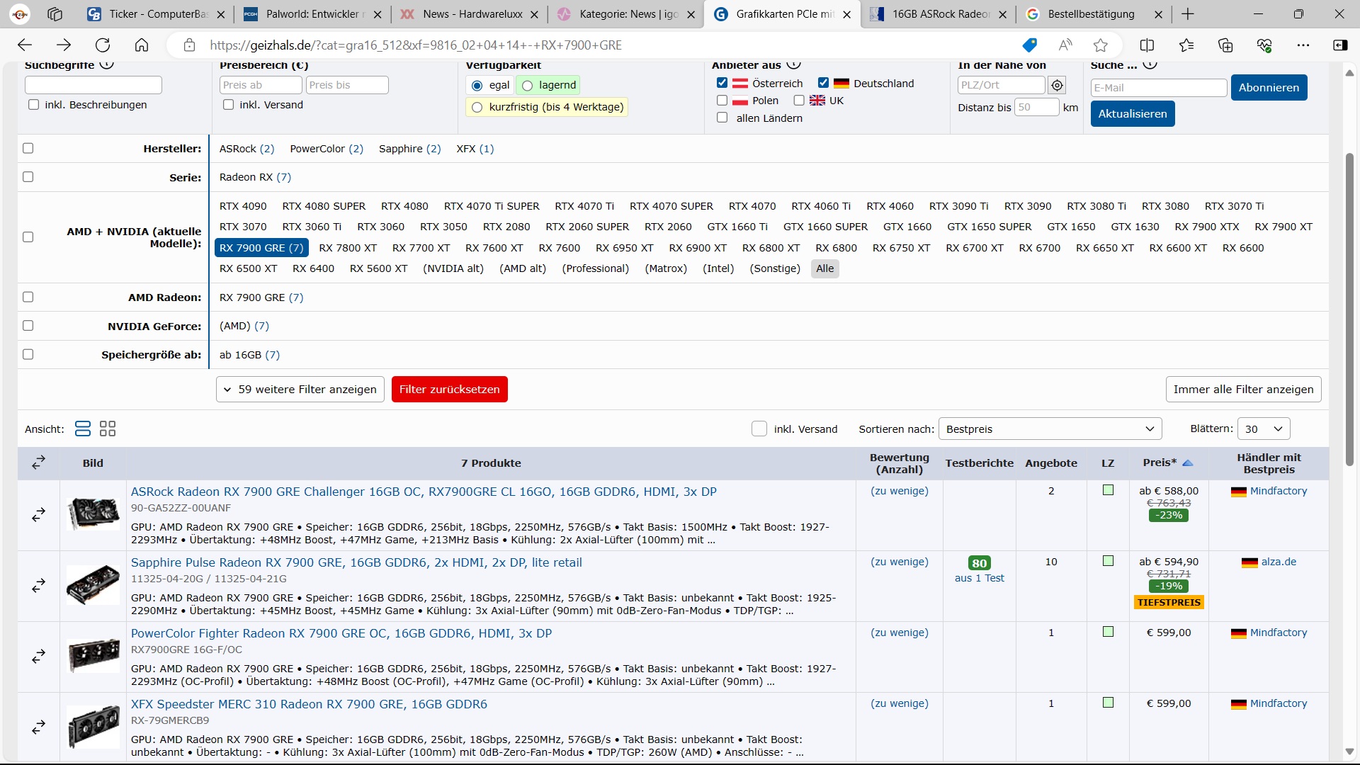Open the 'Sortieren nach' Bestpreis dropdown
Viewport: 1360px width, 765px height.
tap(1050, 429)
